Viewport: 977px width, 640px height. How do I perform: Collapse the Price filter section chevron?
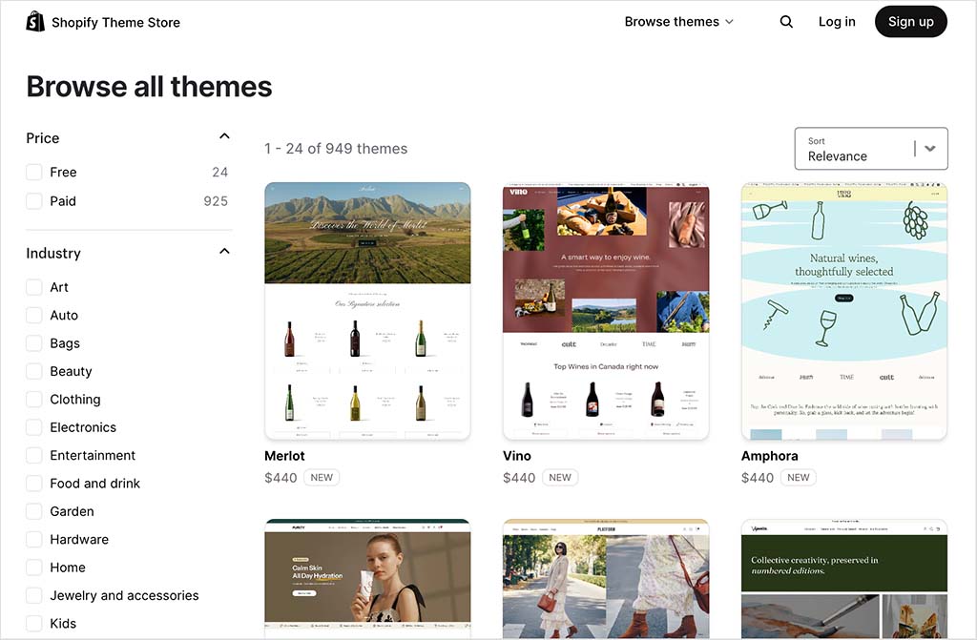tap(224, 137)
